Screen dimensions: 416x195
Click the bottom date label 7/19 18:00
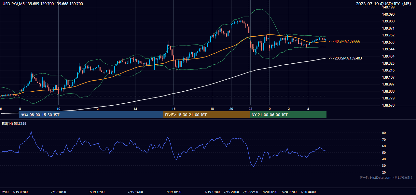[x=212, y=192]
